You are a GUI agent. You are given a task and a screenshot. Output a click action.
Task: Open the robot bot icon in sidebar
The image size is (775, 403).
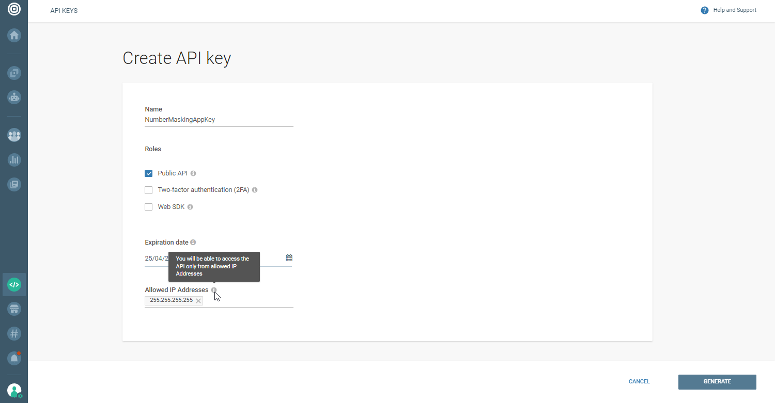pos(14,97)
